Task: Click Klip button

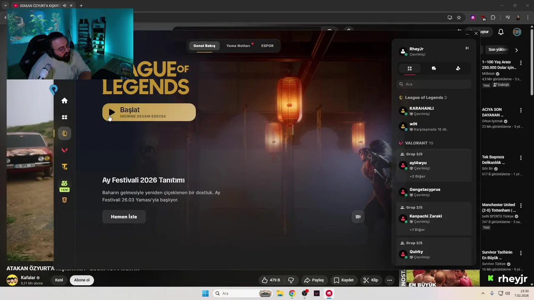Action: (x=370, y=280)
